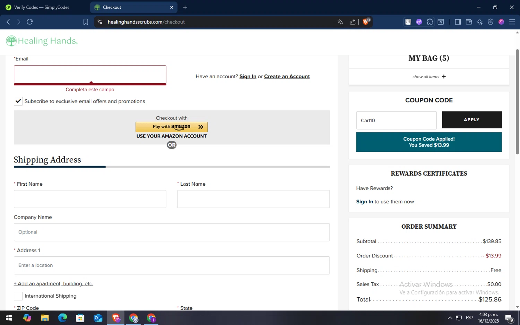The width and height of the screenshot is (520, 325).
Task: Share this page icon
Action: pyautogui.click(x=353, y=22)
